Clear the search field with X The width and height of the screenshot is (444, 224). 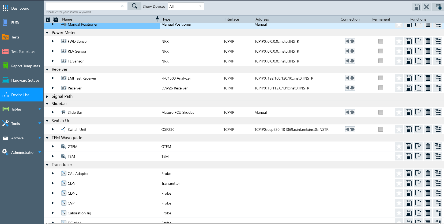[122, 6]
